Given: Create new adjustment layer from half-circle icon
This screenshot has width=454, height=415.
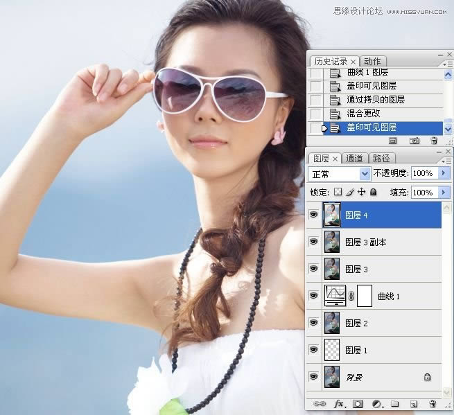Looking at the screenshot, I should pyautogui.click(x=377, y=403).
